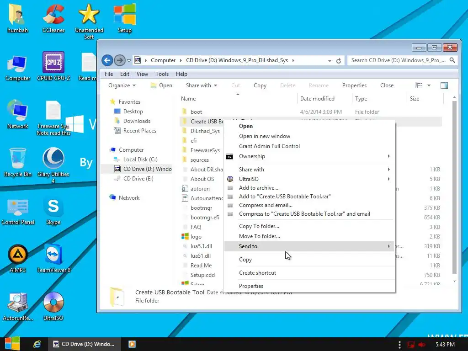Choose Grant Admin Full Control
468x351 pixels.
[309, 146]
